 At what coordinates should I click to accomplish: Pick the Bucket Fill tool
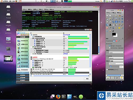(113, 25)
